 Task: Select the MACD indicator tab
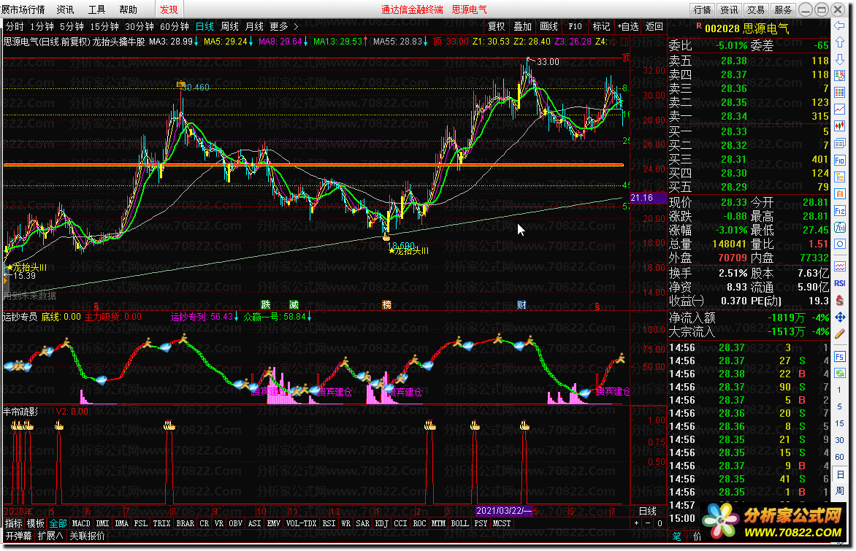point(81,523)
